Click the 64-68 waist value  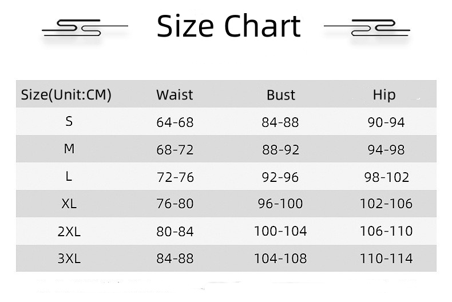click(x=175, y=122)
